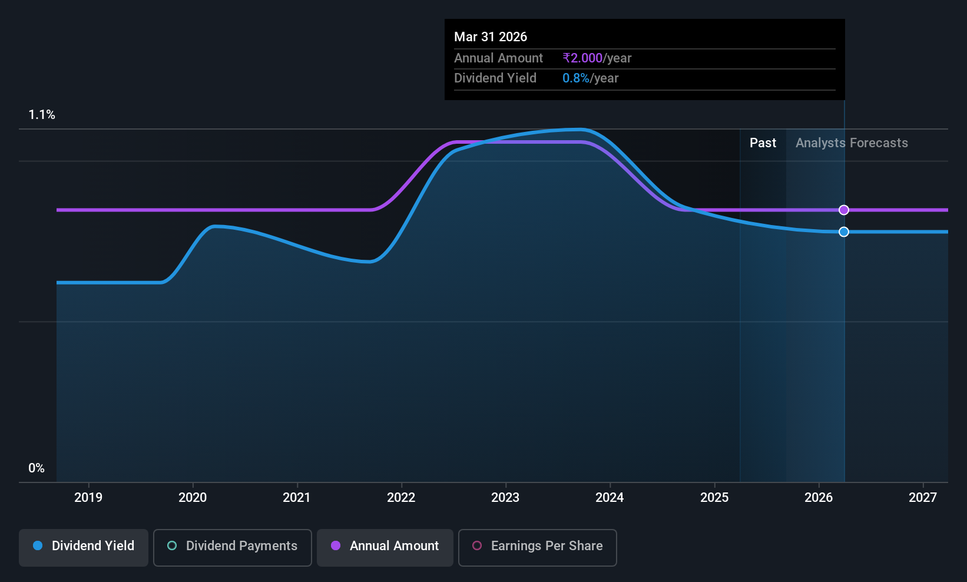This screenshot has height=582, width=967.
Task: Toggle the Dividend Yield legend series
Action: [x=84, y=547]
